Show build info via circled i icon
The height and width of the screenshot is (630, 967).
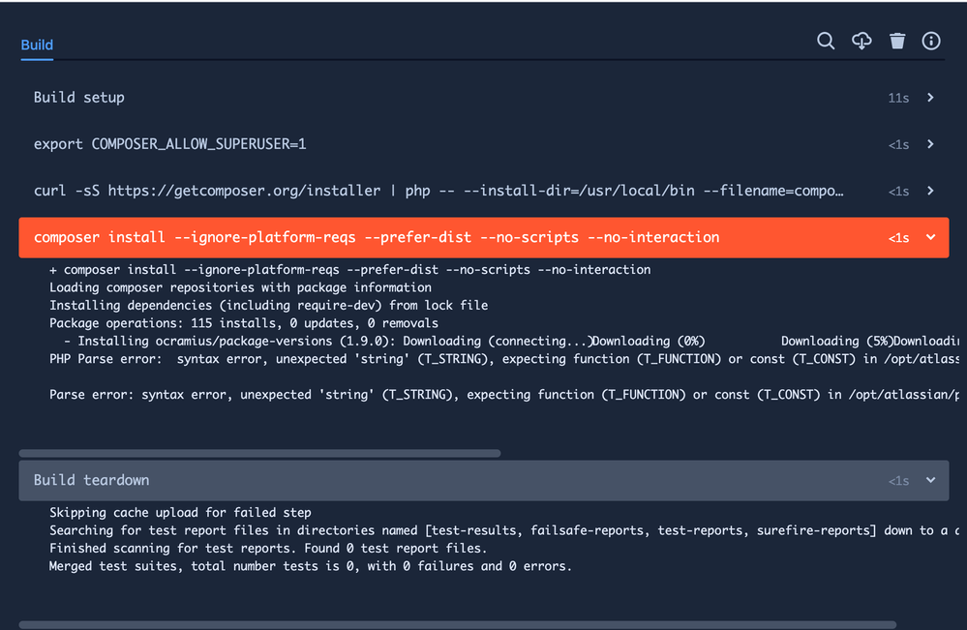[x=931, y=42]
